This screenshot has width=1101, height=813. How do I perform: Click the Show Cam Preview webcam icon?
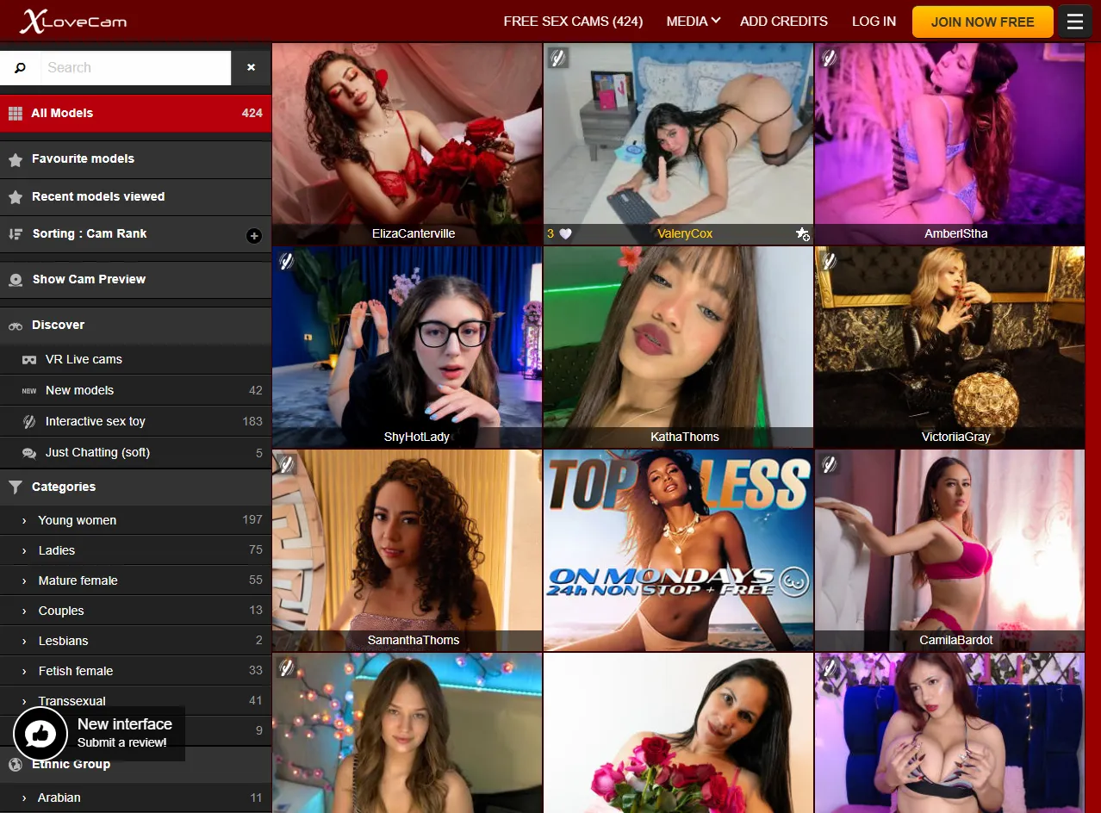click(17, 279)
